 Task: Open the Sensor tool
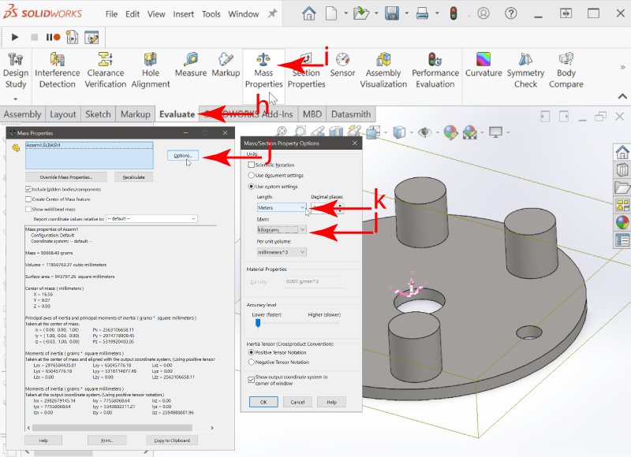pyautogui.click(x=342, y=65)
